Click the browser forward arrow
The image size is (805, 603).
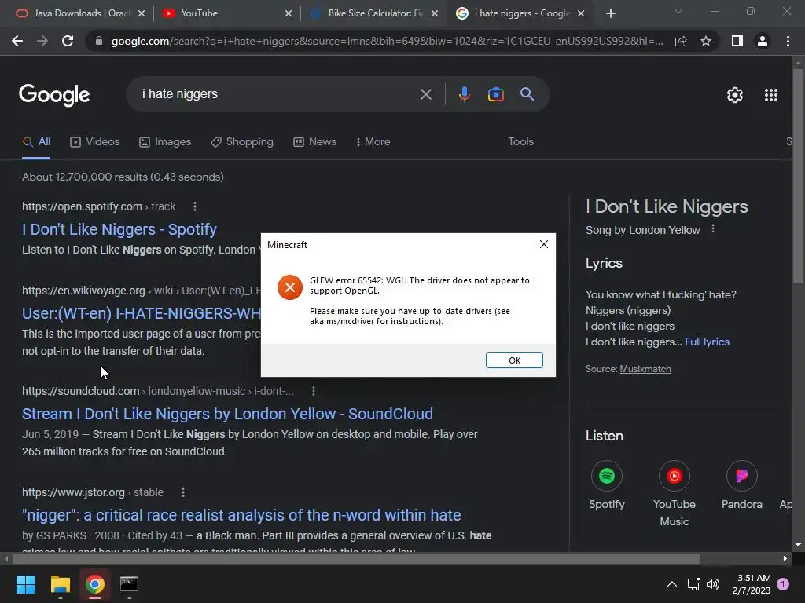(x=42, y=41)
